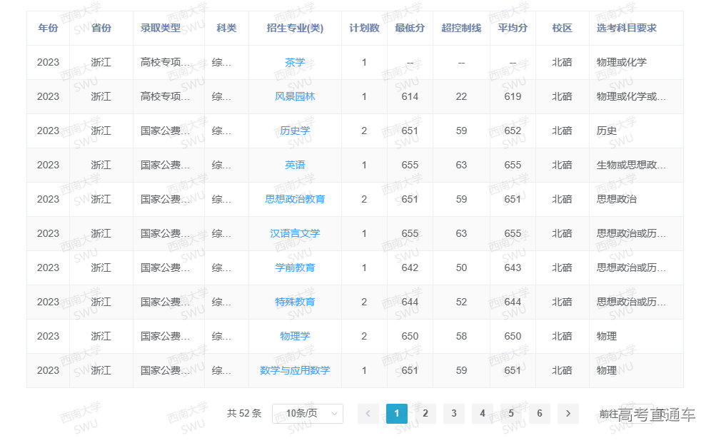Click the 最低分 column header

pyautogui.click(x=410, y=29)
